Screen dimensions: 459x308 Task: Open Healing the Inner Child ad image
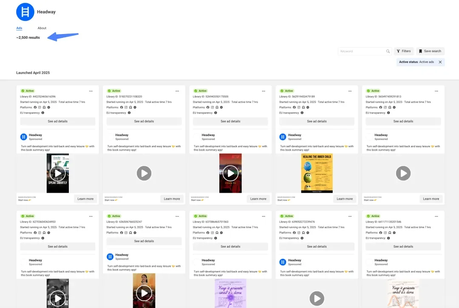pos(317,173)
